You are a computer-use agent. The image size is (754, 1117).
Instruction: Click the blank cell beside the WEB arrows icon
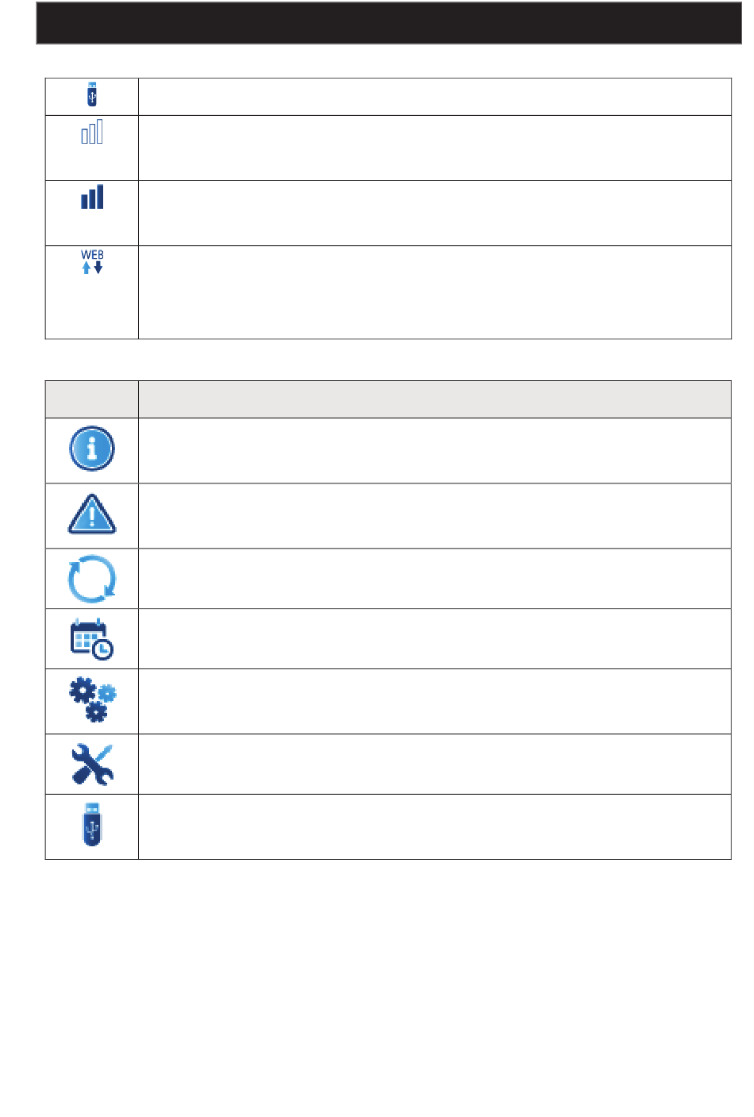pos(435,292)
